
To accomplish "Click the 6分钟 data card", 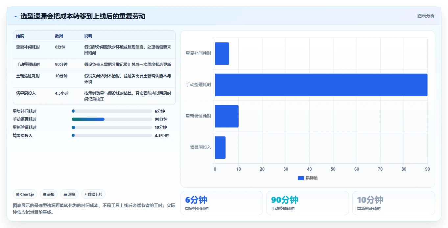I will [x=222, y=203].
